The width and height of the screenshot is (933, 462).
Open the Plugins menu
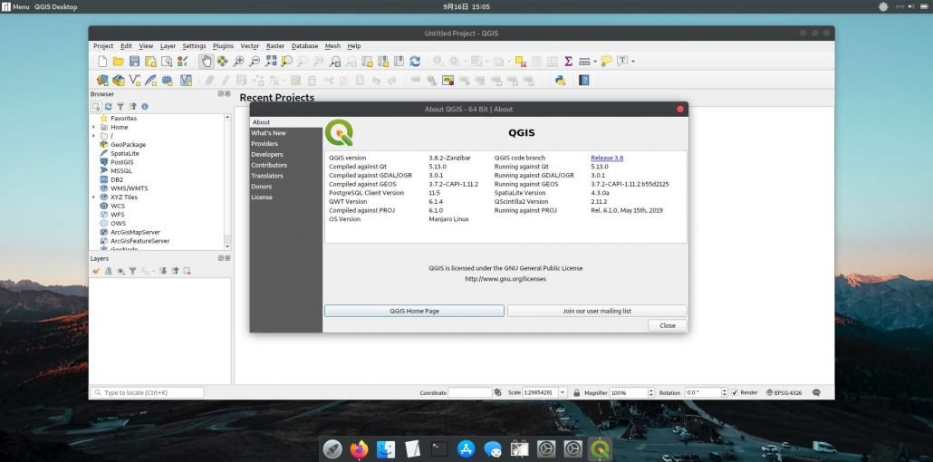coord(223,46)
